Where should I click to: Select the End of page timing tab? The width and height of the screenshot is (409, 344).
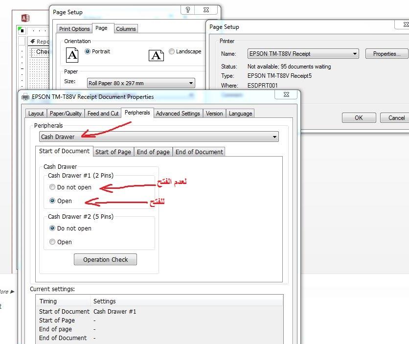pyautogui.click(x=154, y=152)
